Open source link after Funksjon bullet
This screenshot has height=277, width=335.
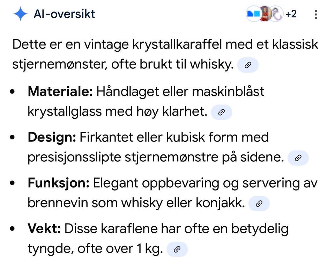tap(259, 203)
